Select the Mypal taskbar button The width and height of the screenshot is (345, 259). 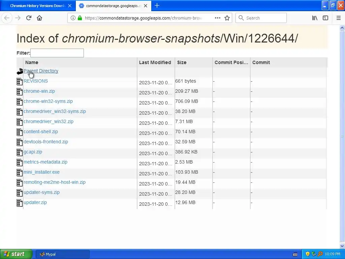(62, 254)
